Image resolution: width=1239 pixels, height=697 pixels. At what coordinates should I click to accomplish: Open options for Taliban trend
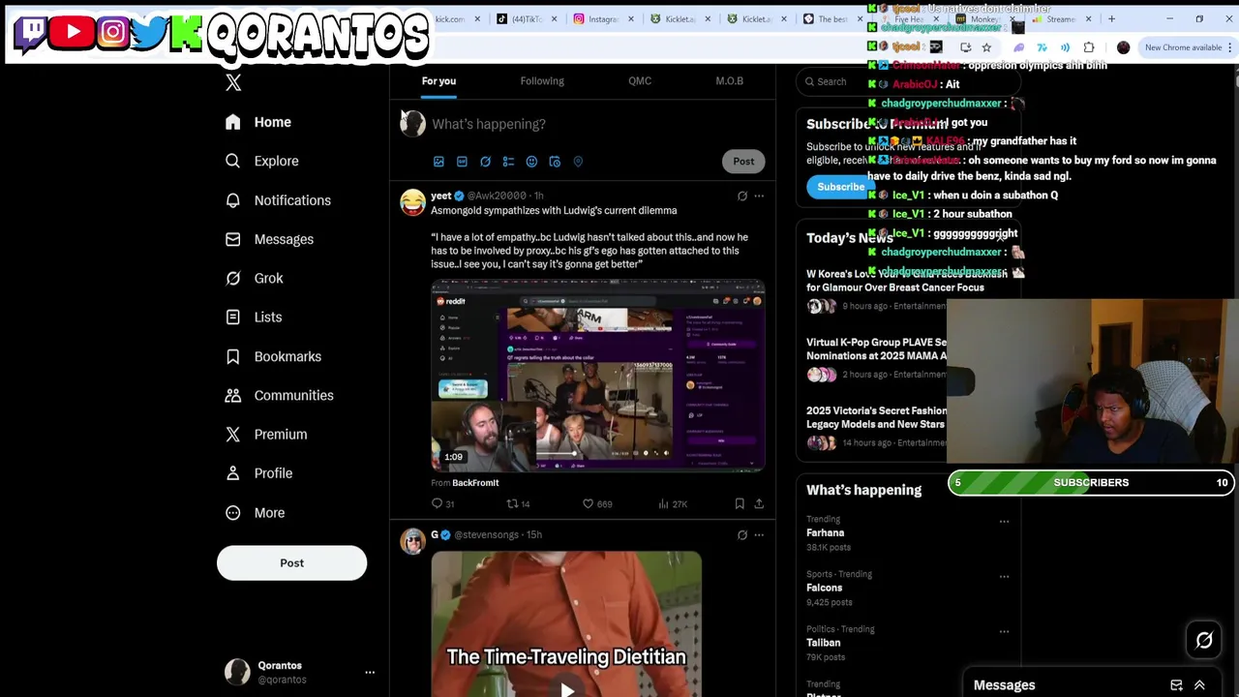click(x=1004, y=631)
